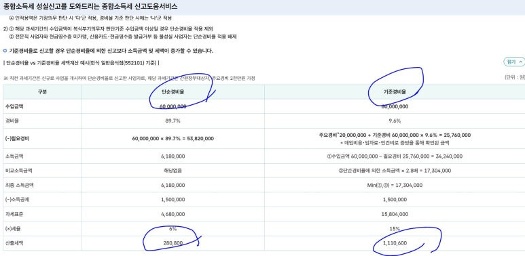Click the 경비율 row label

(x=12, y=121)
